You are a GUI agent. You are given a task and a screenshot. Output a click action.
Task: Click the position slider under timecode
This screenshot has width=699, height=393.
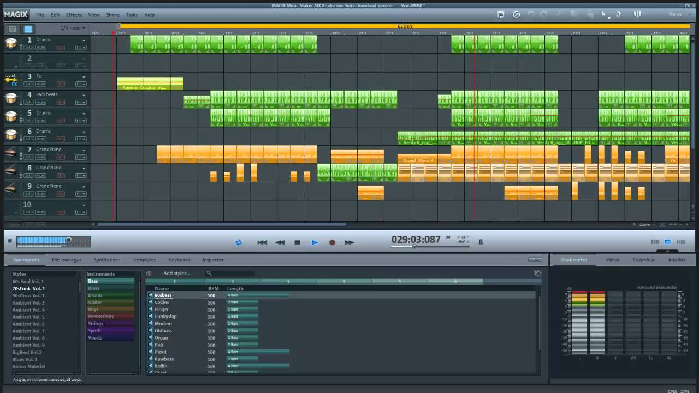pos(430,247)
